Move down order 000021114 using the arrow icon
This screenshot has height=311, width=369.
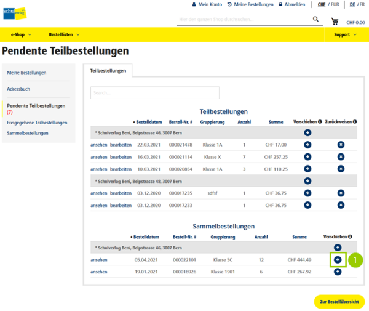pyautogui.click(x=307, y=156)
